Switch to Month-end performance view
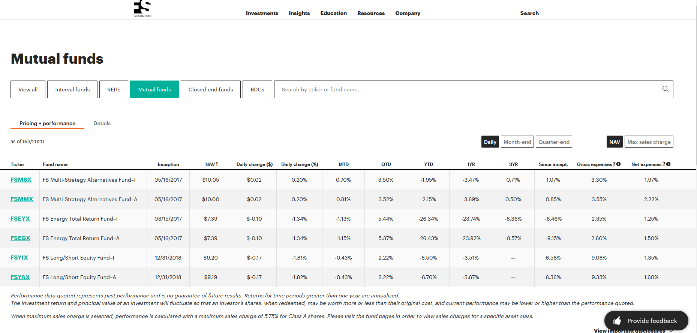697x333 pixels. click(517, 142)
